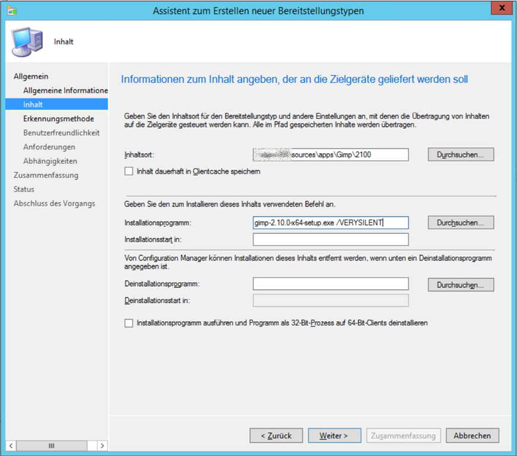The image size is (517, 456).
Task: Cancel the wizard with Abbrechen
Action: click(472, 435)
